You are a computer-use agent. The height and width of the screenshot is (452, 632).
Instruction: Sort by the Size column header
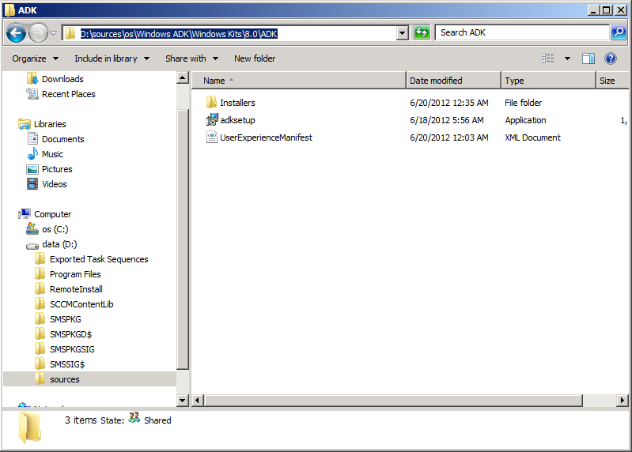(612, 81)
